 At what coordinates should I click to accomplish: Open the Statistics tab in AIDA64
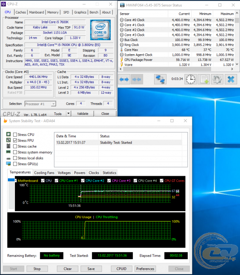point(109,173)
